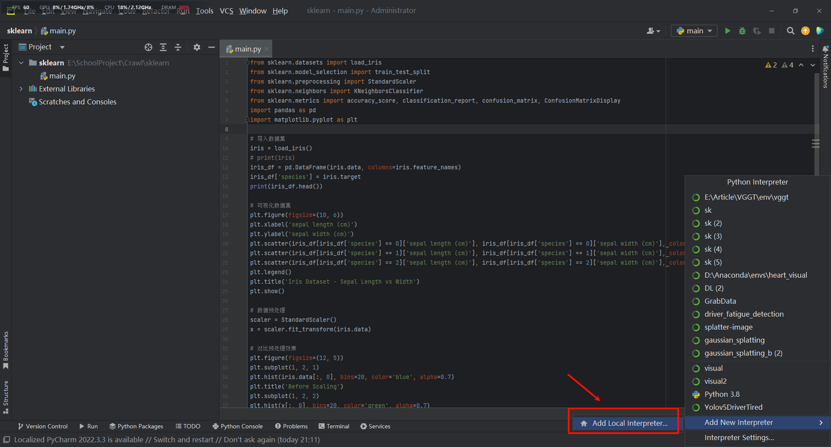831x447 pixels.
Task: Click the editor vertical scrollbar marker
Action: 816,144
